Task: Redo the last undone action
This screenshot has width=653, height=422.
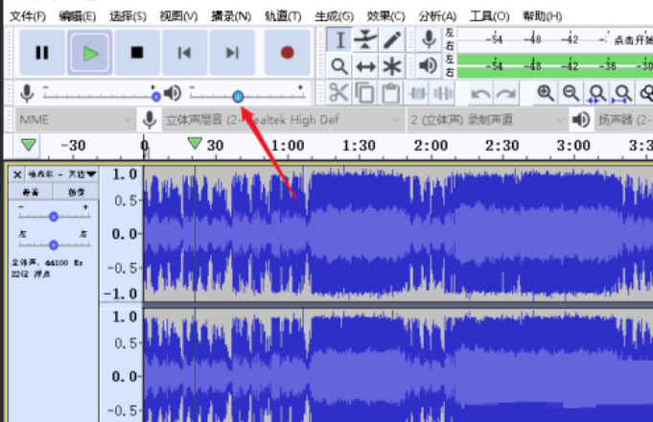Action: click(x=506, y=93)
